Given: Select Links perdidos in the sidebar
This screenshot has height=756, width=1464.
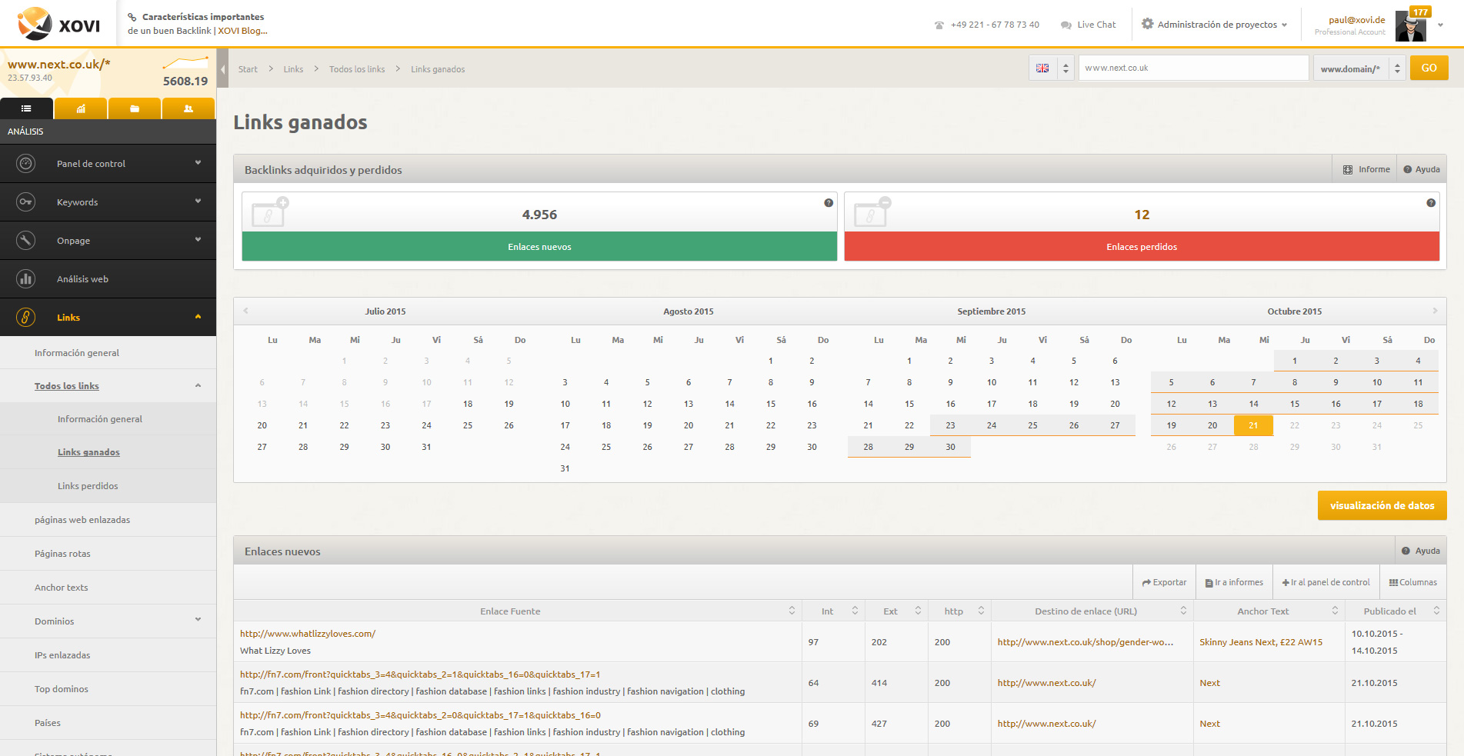Looking at the screenshot, I should pos(88,486).
